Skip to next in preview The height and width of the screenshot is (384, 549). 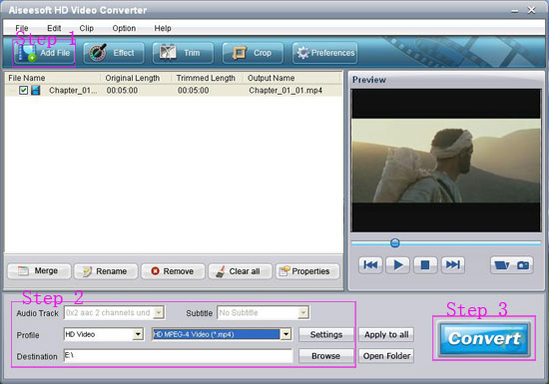[x=453, y=264]
